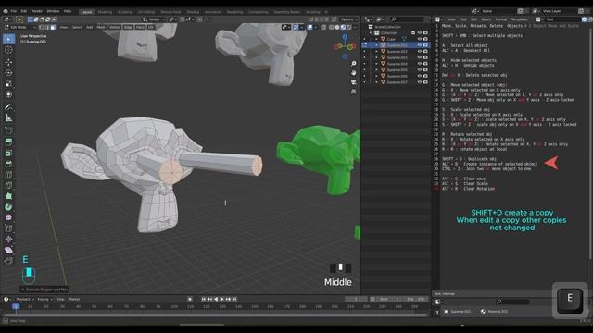Open the Options dropdown in viewport
This screenshot has width=593, height=333.
click(x=348, y=19)
